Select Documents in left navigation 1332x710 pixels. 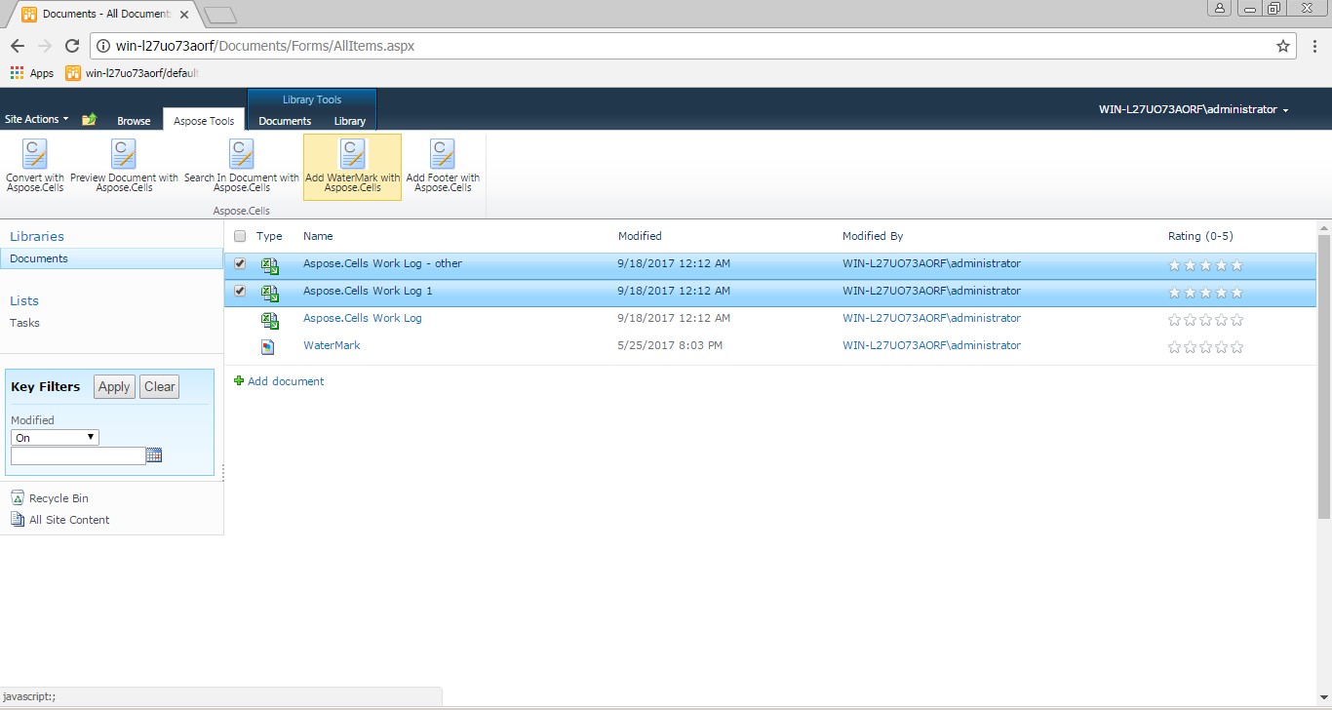pyautogui.click(x=111, y=258)
